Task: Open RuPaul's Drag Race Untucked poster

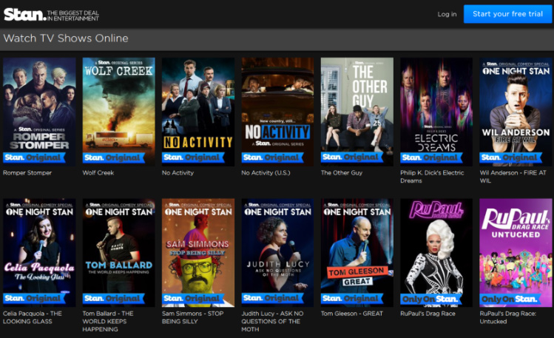Action: coord(516,252)
